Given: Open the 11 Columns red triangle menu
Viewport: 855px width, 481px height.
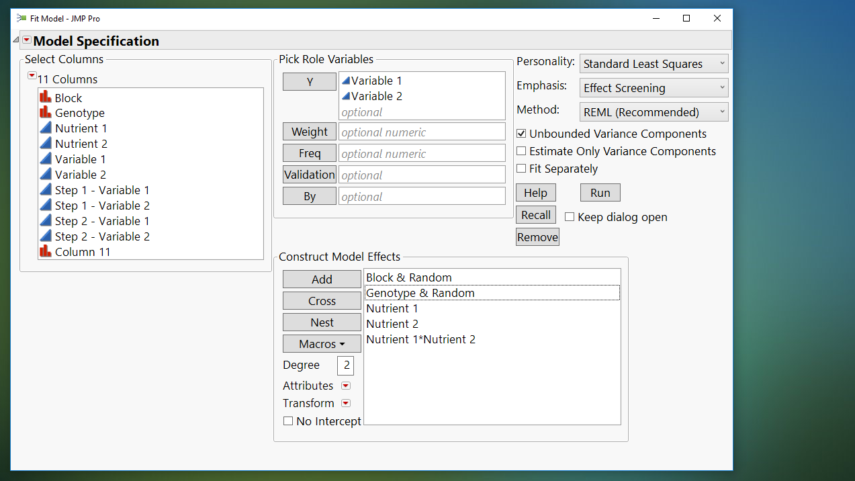Looking at the screenshot, I should click(32, 75).
